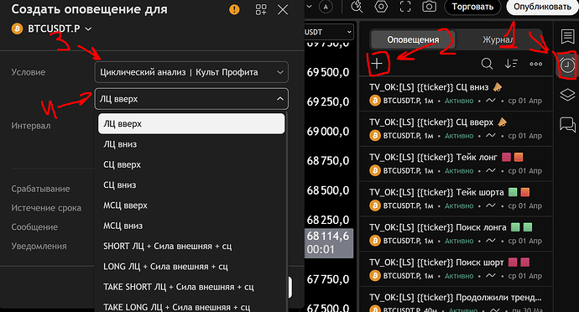Select TAKE LONG ЛЦ + Сила внешняя option

[191, 307]
